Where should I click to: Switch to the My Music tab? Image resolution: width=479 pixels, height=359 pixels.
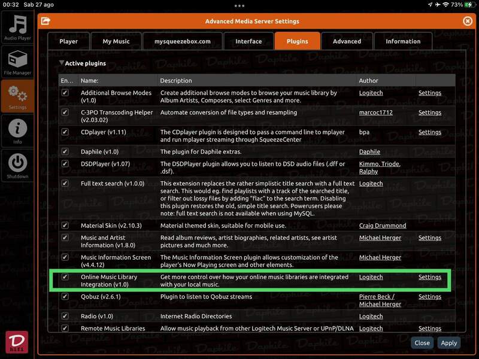tap(116, 41)
